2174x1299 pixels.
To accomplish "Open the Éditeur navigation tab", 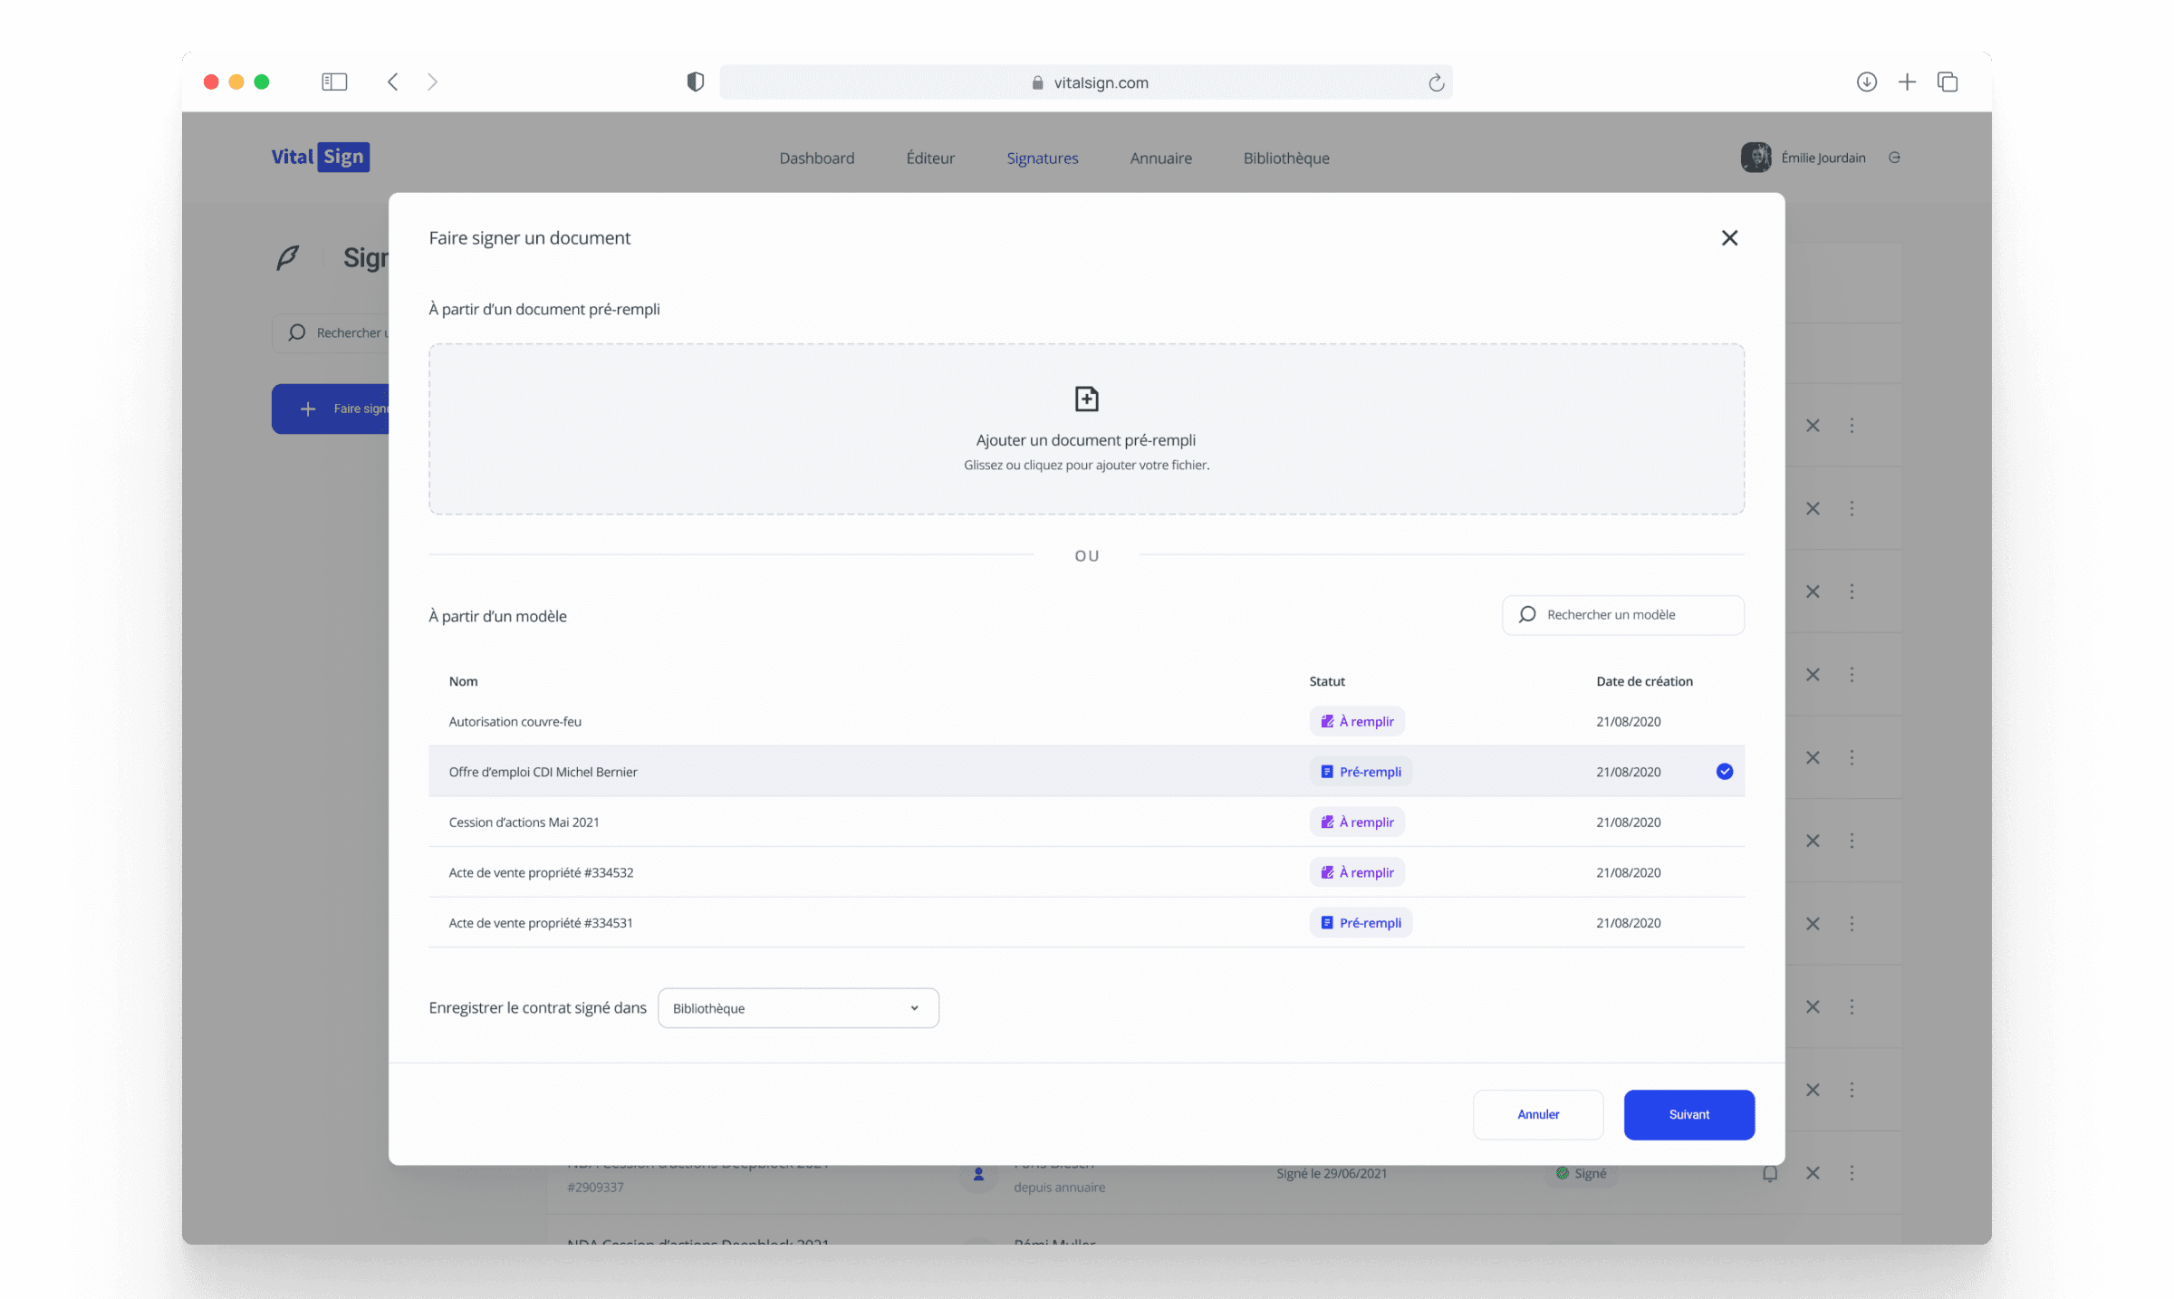I will [930, 158].
